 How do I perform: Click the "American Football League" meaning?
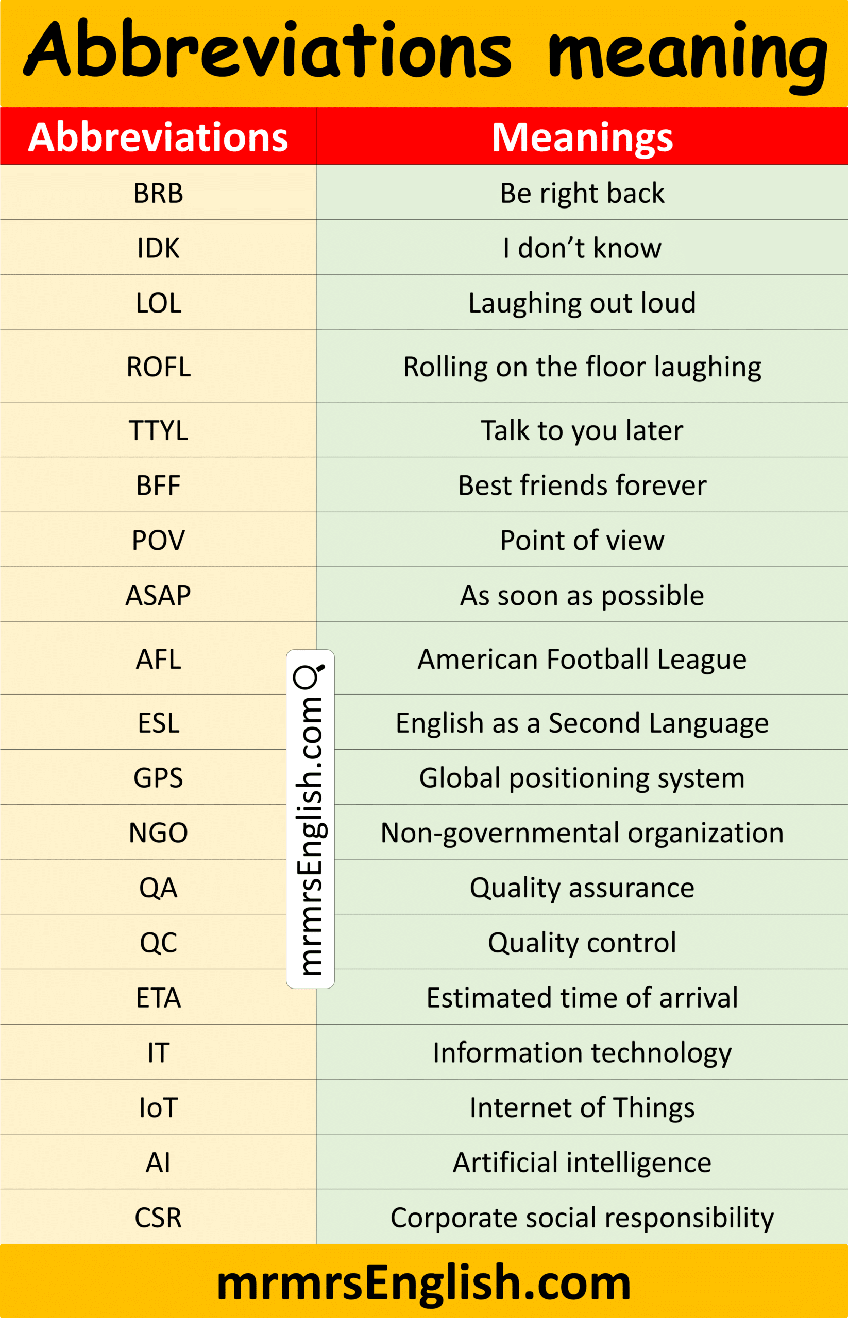(x=582, y=658)
